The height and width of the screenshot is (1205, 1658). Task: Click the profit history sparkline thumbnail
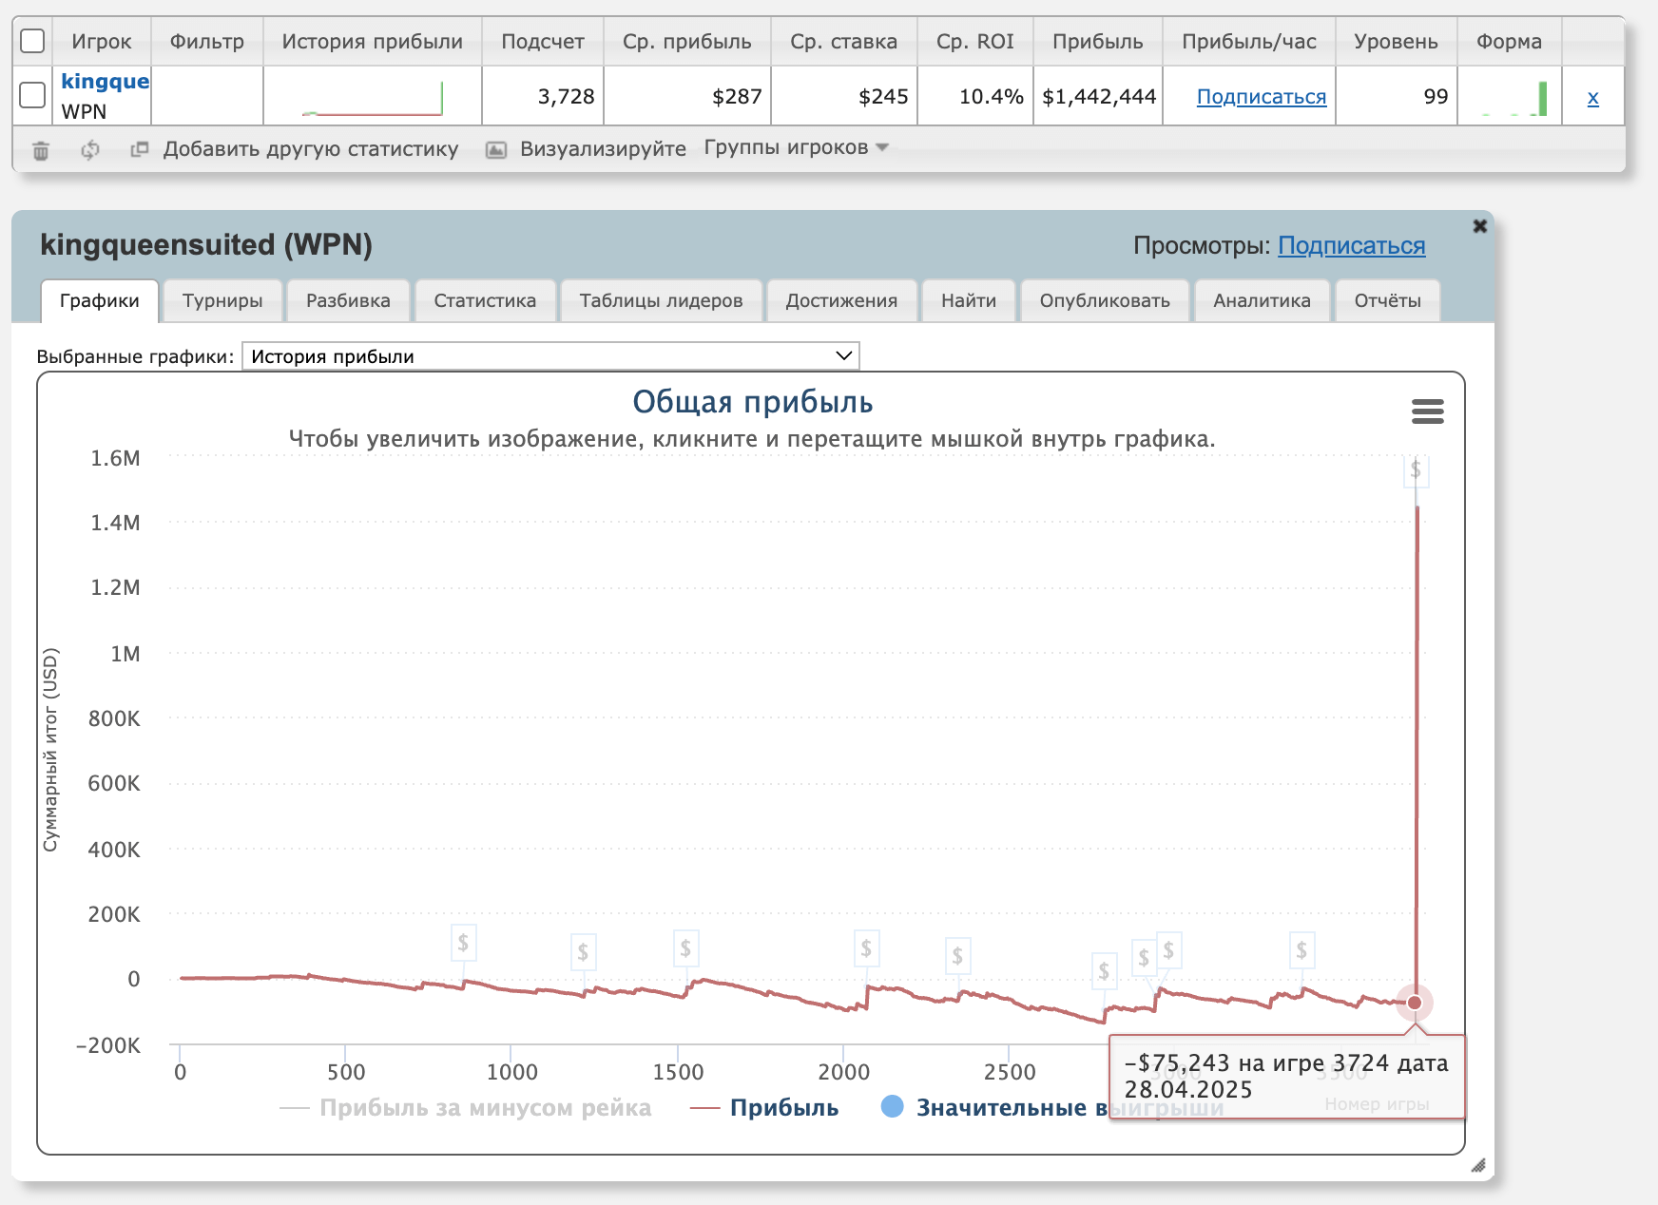[x=373, y=98]
